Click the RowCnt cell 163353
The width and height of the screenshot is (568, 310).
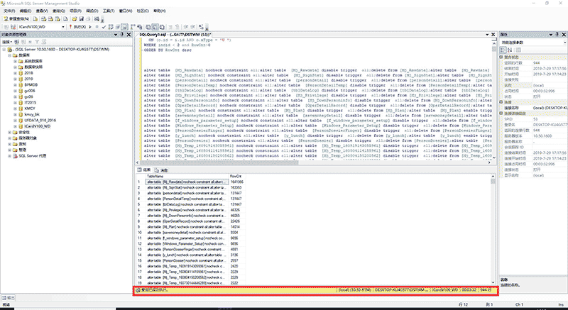(237, 188)
